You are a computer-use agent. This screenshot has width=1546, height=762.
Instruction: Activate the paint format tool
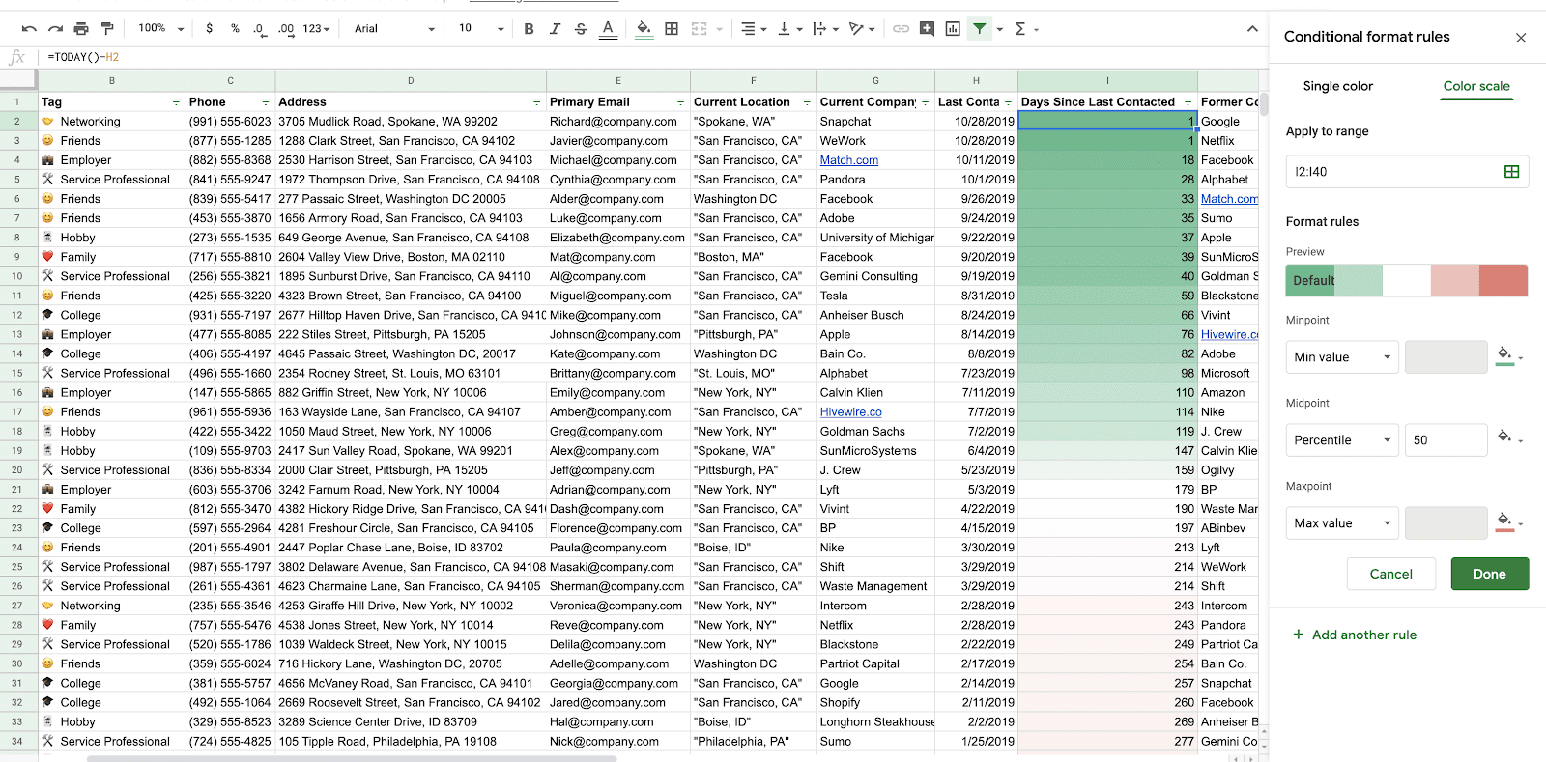point(107,29)
